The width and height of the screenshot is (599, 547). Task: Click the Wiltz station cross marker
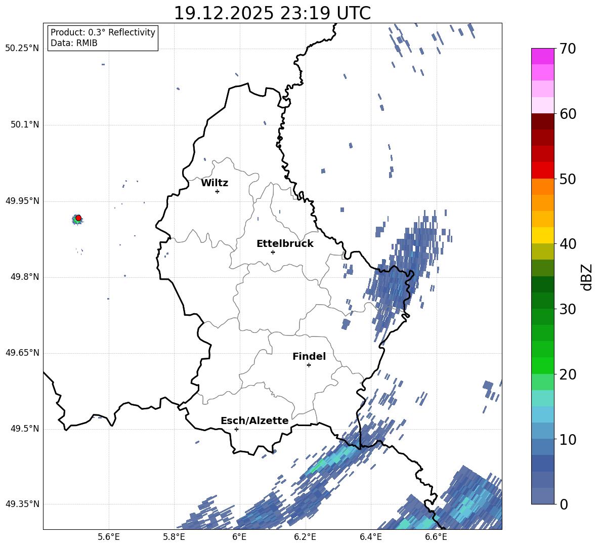point(218,191)
